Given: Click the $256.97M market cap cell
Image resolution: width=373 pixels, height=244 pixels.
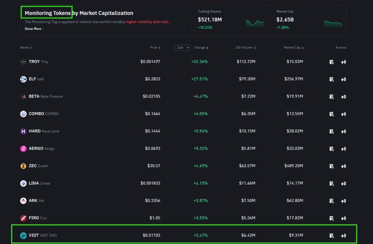Looking at the screenshot, I should point(293,79).
